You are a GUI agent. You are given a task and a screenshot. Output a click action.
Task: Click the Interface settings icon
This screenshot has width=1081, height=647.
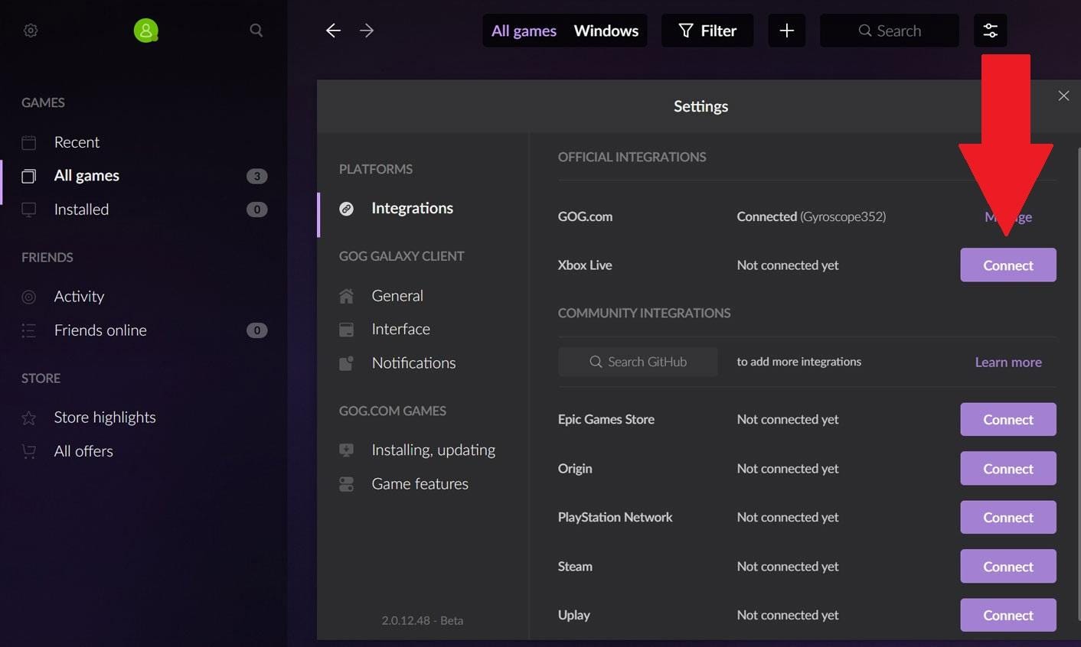coord(346,330)
